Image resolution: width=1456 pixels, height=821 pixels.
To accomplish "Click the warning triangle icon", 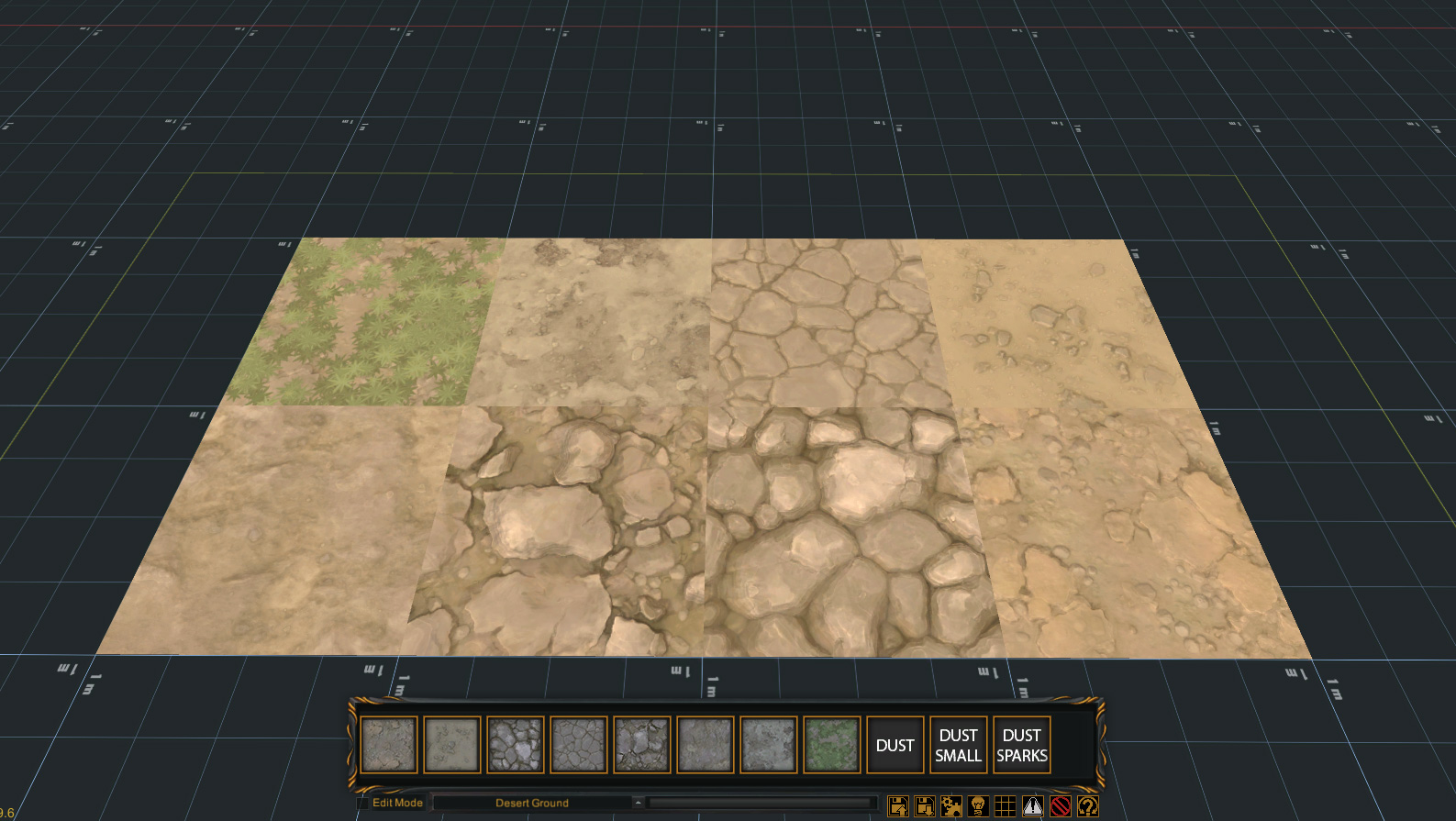I will coord(1032,806).
